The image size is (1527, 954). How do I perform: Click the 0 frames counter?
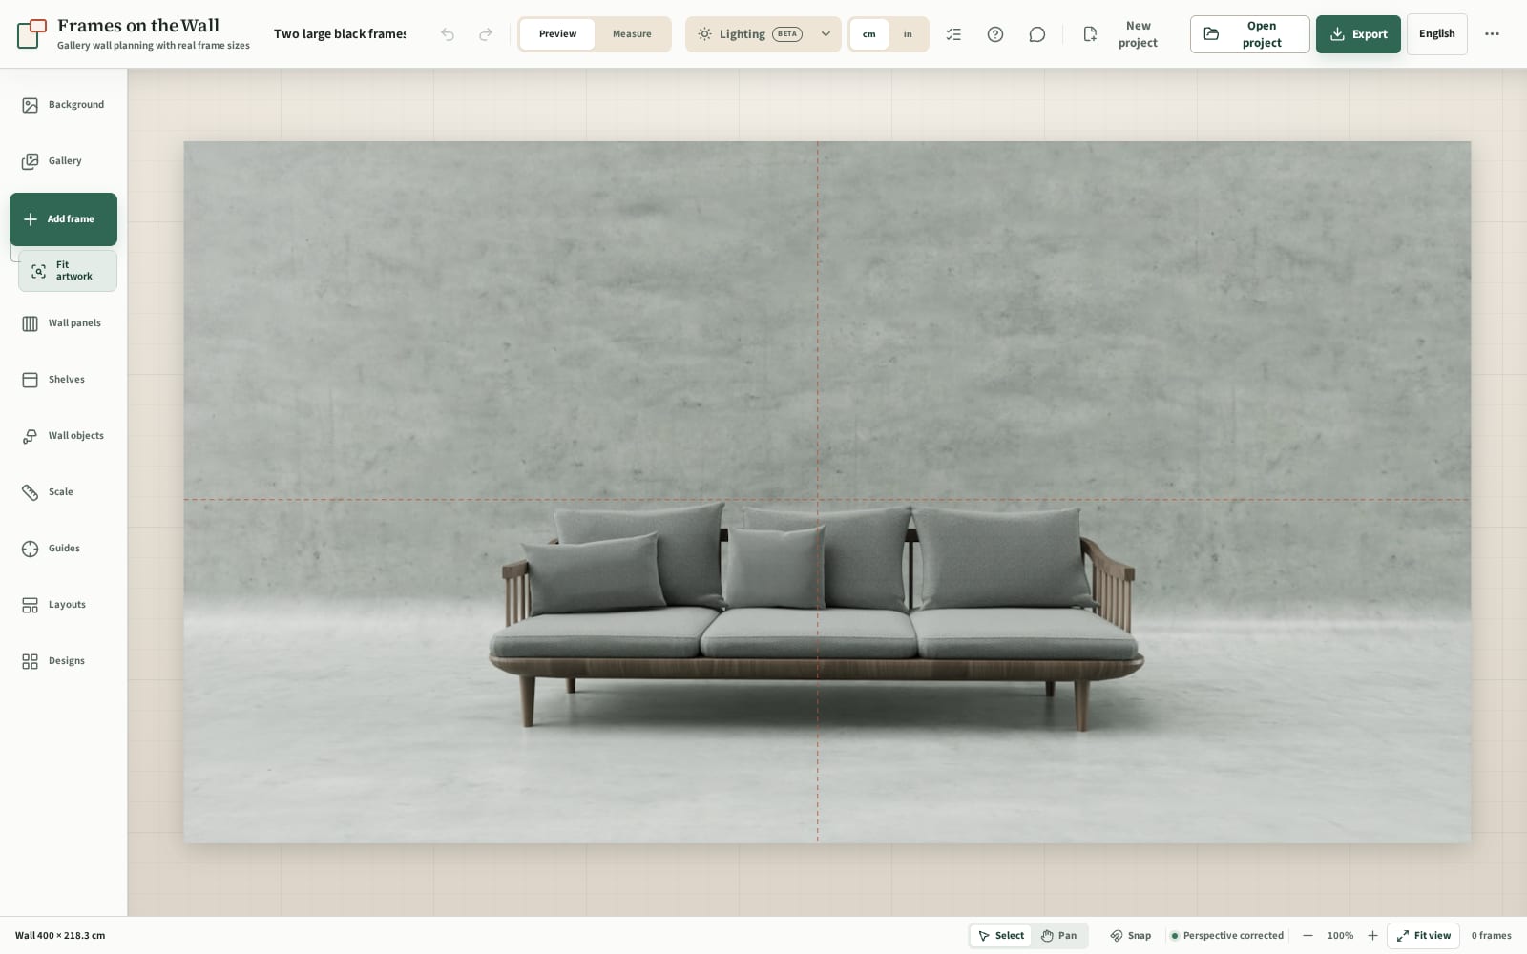point(1491,936)
